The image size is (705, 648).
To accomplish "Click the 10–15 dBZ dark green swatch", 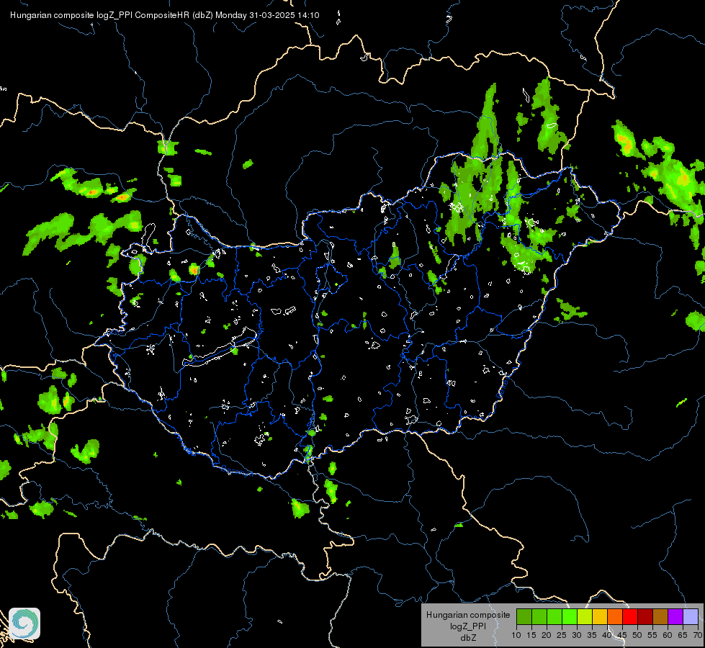I will click(x=524, y=616).
